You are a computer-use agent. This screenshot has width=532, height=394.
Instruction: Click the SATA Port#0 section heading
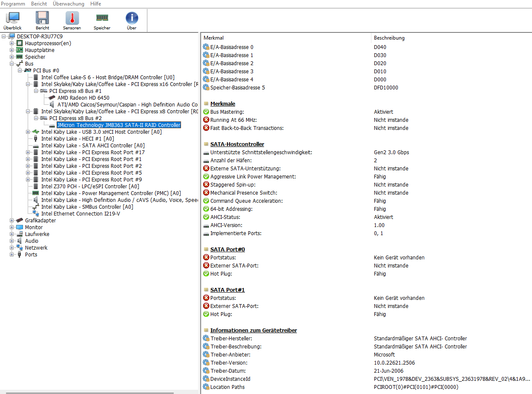[x=227, y=250]
